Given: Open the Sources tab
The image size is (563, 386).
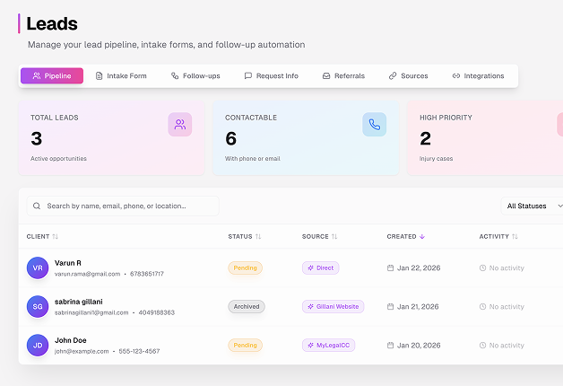Looking at the screenshot, I should pyautogui.click(x=408, y=75).
